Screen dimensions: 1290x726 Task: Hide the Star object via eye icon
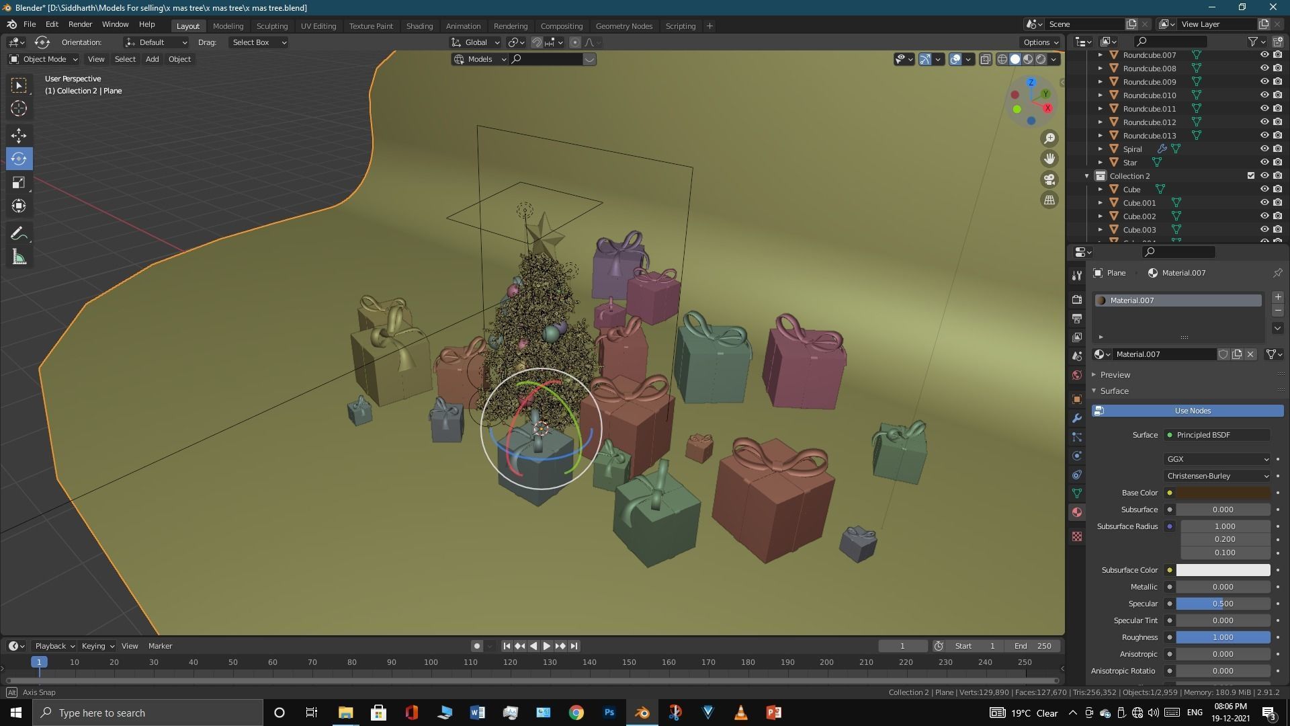point(1264,163)
